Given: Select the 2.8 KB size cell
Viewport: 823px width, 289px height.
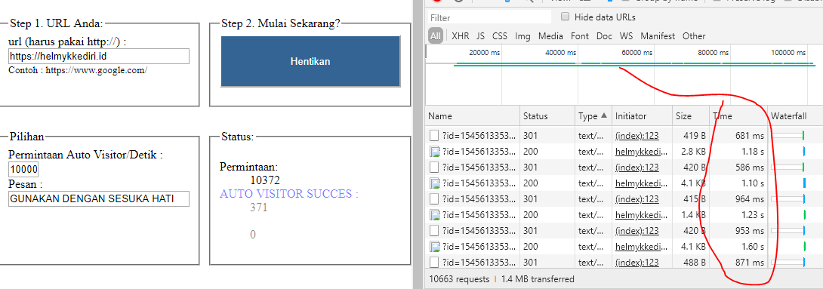Looking at the screenshot, I should click(x=694, y=152).
